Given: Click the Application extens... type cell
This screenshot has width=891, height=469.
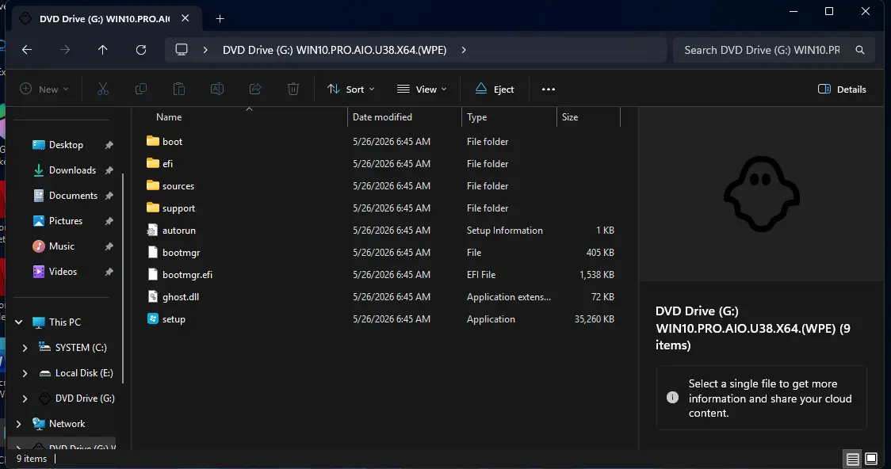Looking at the screenshot, I should tap(509, 297).
